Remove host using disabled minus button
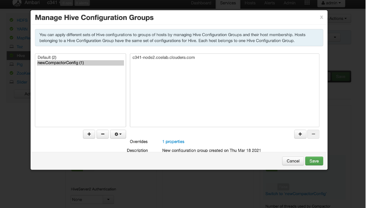Image resolution: width=366 pixels, height=208 pixels. tap(313, 134)
